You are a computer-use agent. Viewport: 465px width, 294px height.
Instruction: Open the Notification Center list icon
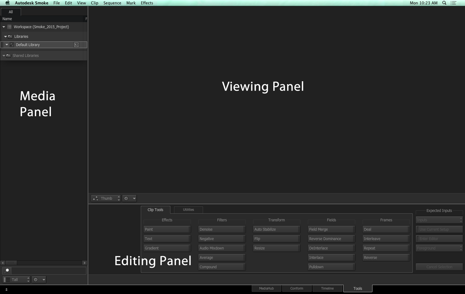click(453, 3)
